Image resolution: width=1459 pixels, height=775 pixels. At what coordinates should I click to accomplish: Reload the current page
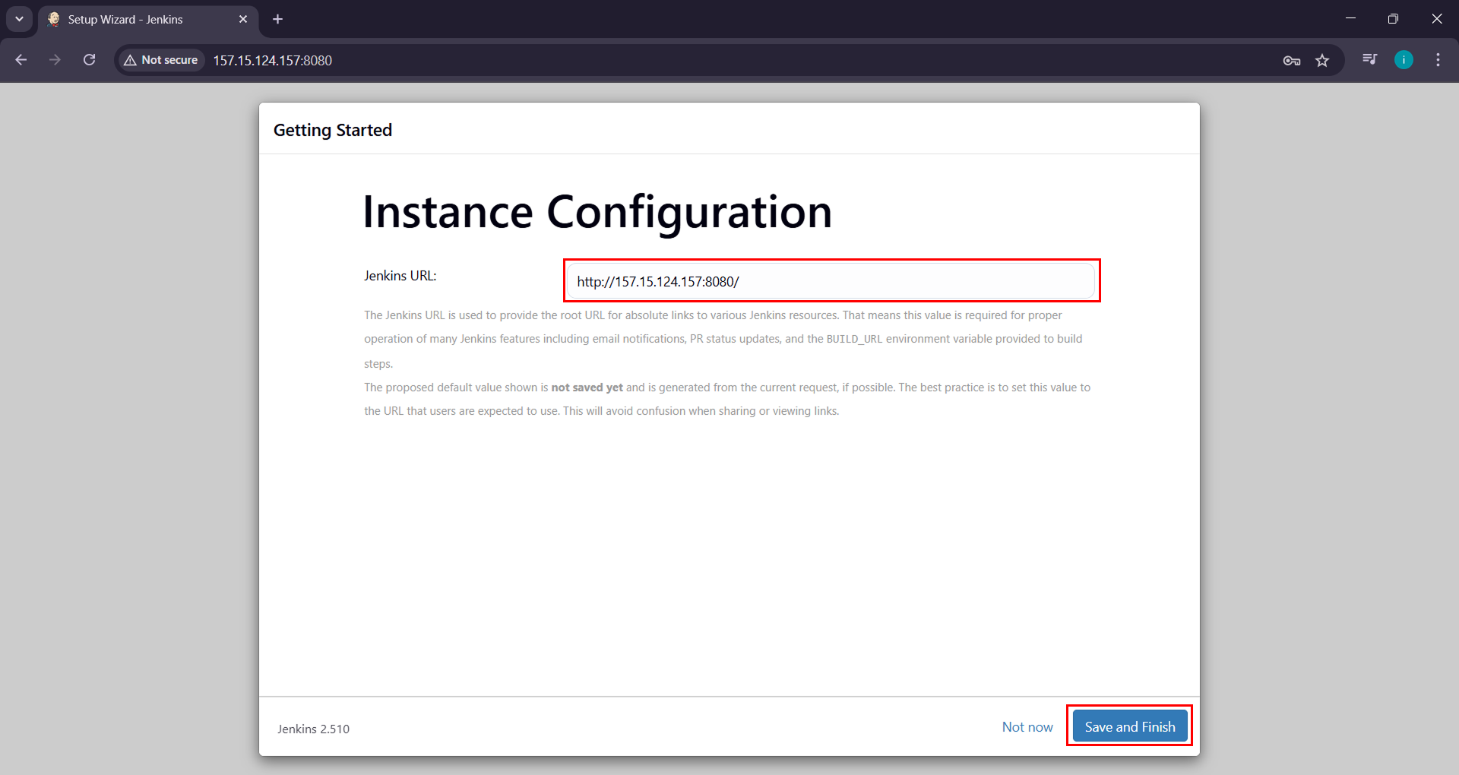coord(89,60)
